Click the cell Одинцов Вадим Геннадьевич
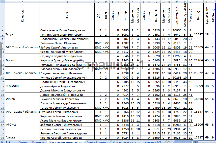Screen dimensions: 216x143 coord(67,56)
